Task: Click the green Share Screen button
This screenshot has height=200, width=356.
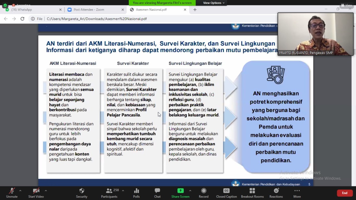Action: point(180,193)
